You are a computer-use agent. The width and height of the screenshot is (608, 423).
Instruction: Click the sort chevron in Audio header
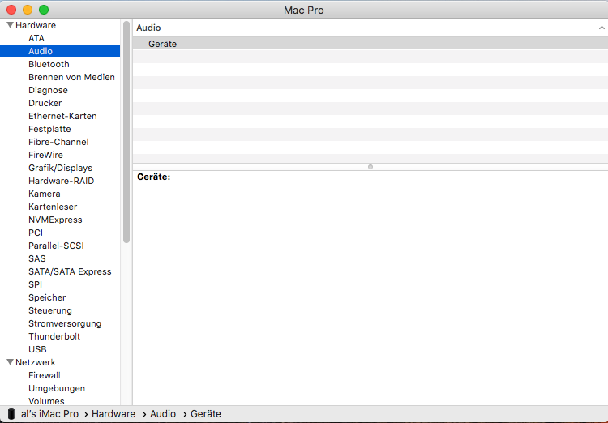click(602, 28)
